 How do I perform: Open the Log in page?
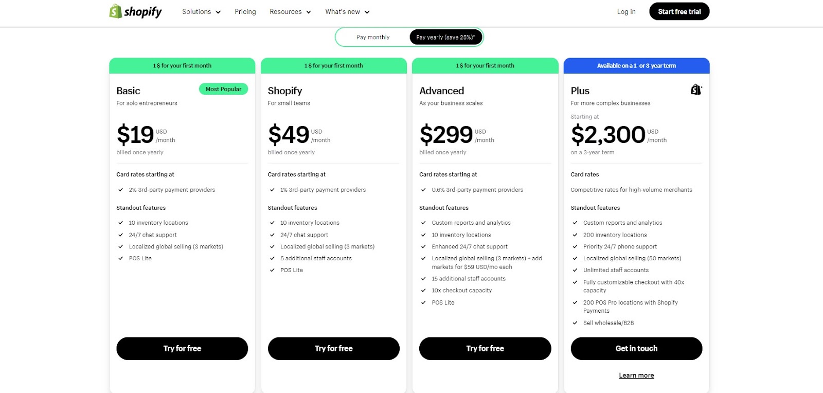626,11
